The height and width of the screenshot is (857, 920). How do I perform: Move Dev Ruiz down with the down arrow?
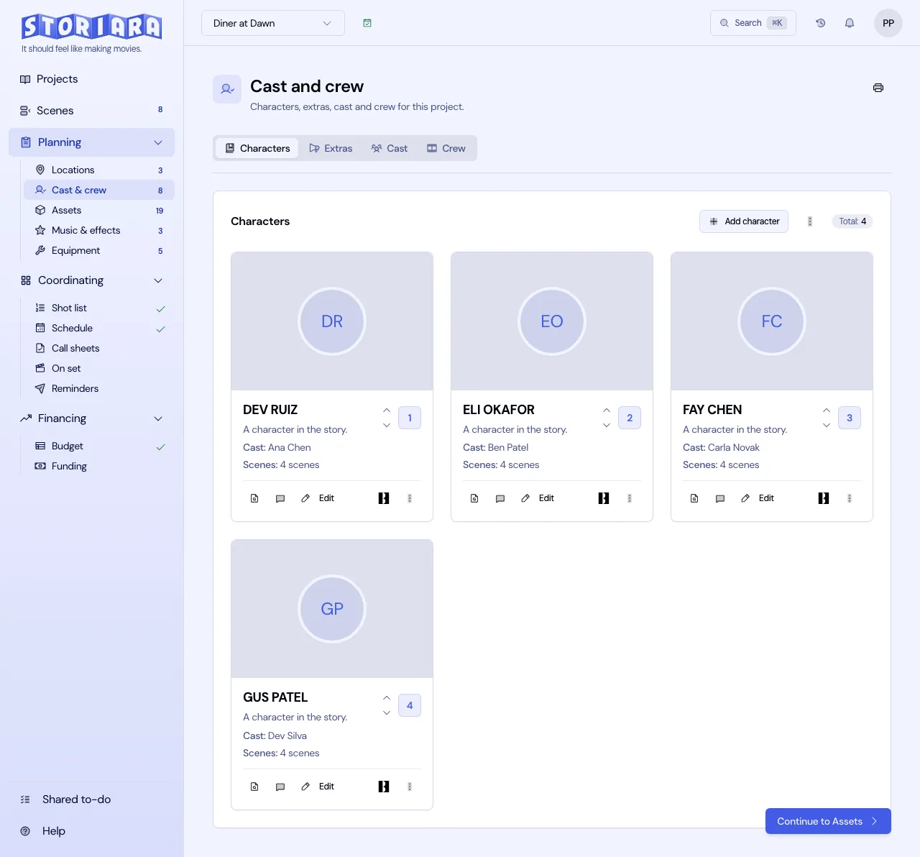387,425
